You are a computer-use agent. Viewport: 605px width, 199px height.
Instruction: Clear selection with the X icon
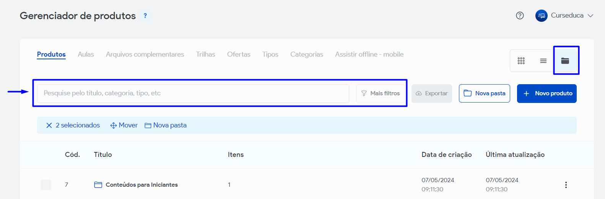[x=49, y=126]
